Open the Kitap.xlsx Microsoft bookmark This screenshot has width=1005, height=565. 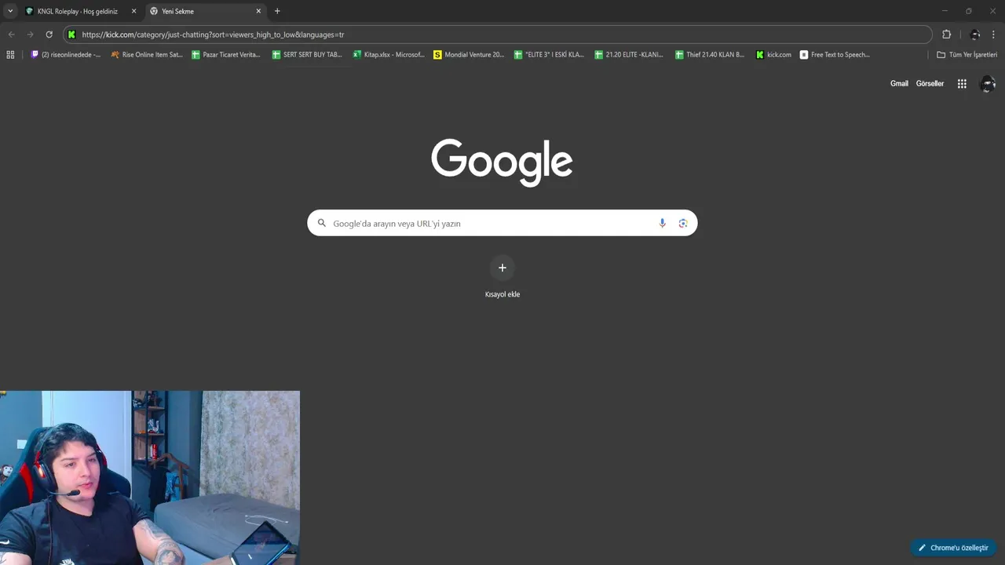[x=389, y=55]
